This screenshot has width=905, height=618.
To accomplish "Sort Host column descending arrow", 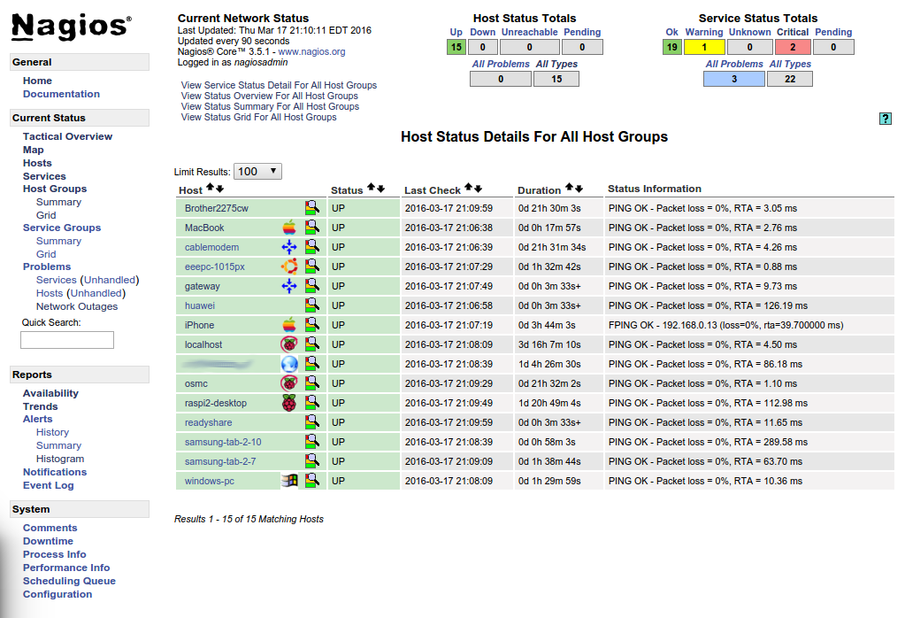I will pos(220,189).
